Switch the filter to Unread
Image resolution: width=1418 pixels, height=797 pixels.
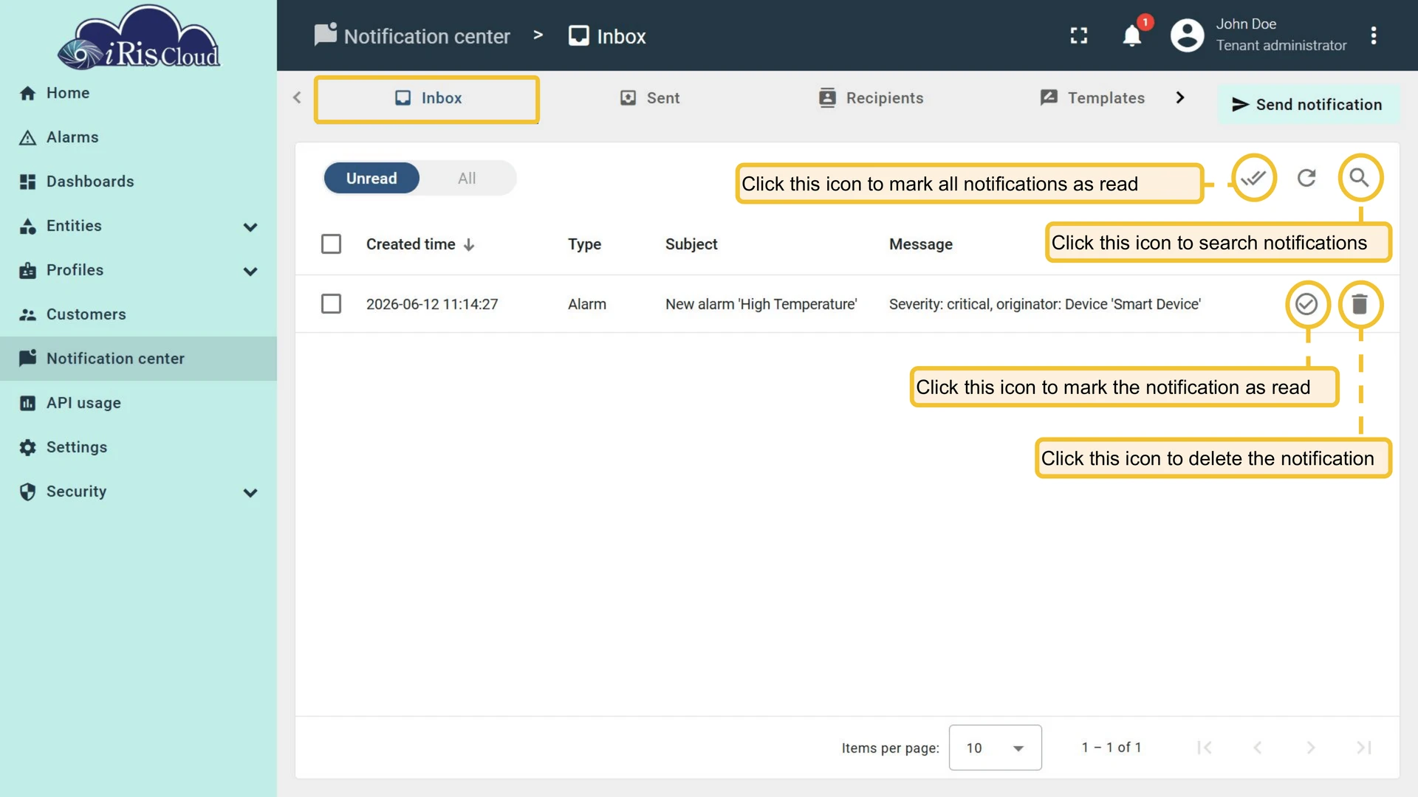point(371,178)
